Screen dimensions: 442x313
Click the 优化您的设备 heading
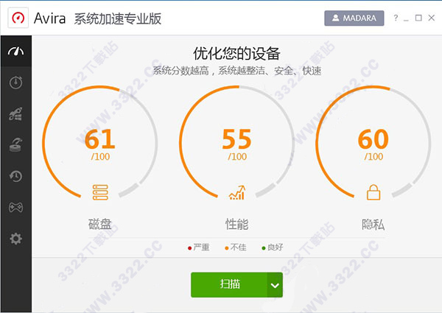(236, 54)
